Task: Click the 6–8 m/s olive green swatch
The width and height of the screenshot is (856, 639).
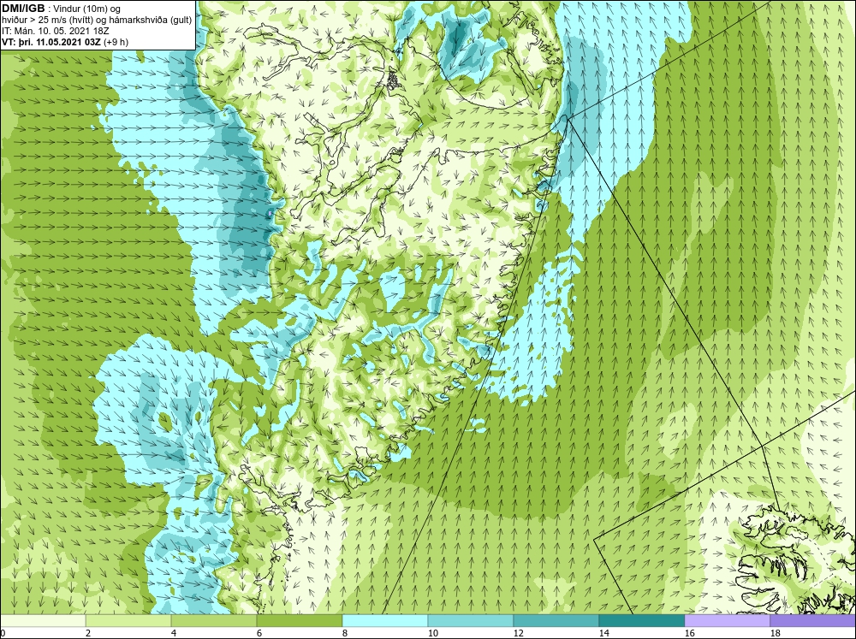Action: click(x=300, y=620)
